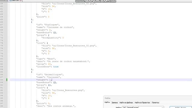Open the Найти в файлах tab
Viewport: 192px width, 108px height.
[x=126, y=103]
